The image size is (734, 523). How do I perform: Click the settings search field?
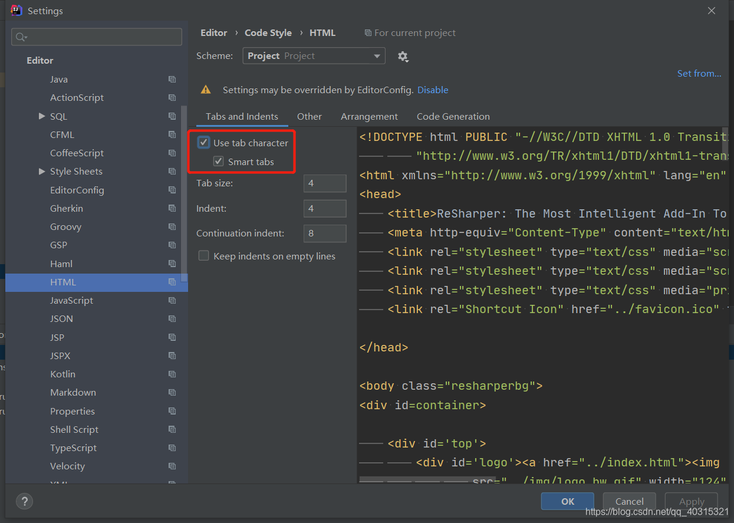[97, 37]
